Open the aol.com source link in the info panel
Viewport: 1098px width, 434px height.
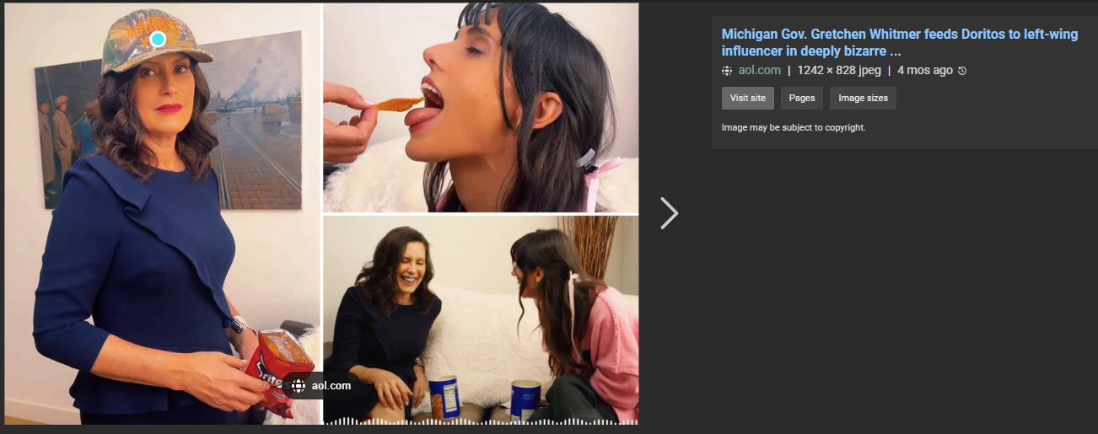click(x=759, y=71)
